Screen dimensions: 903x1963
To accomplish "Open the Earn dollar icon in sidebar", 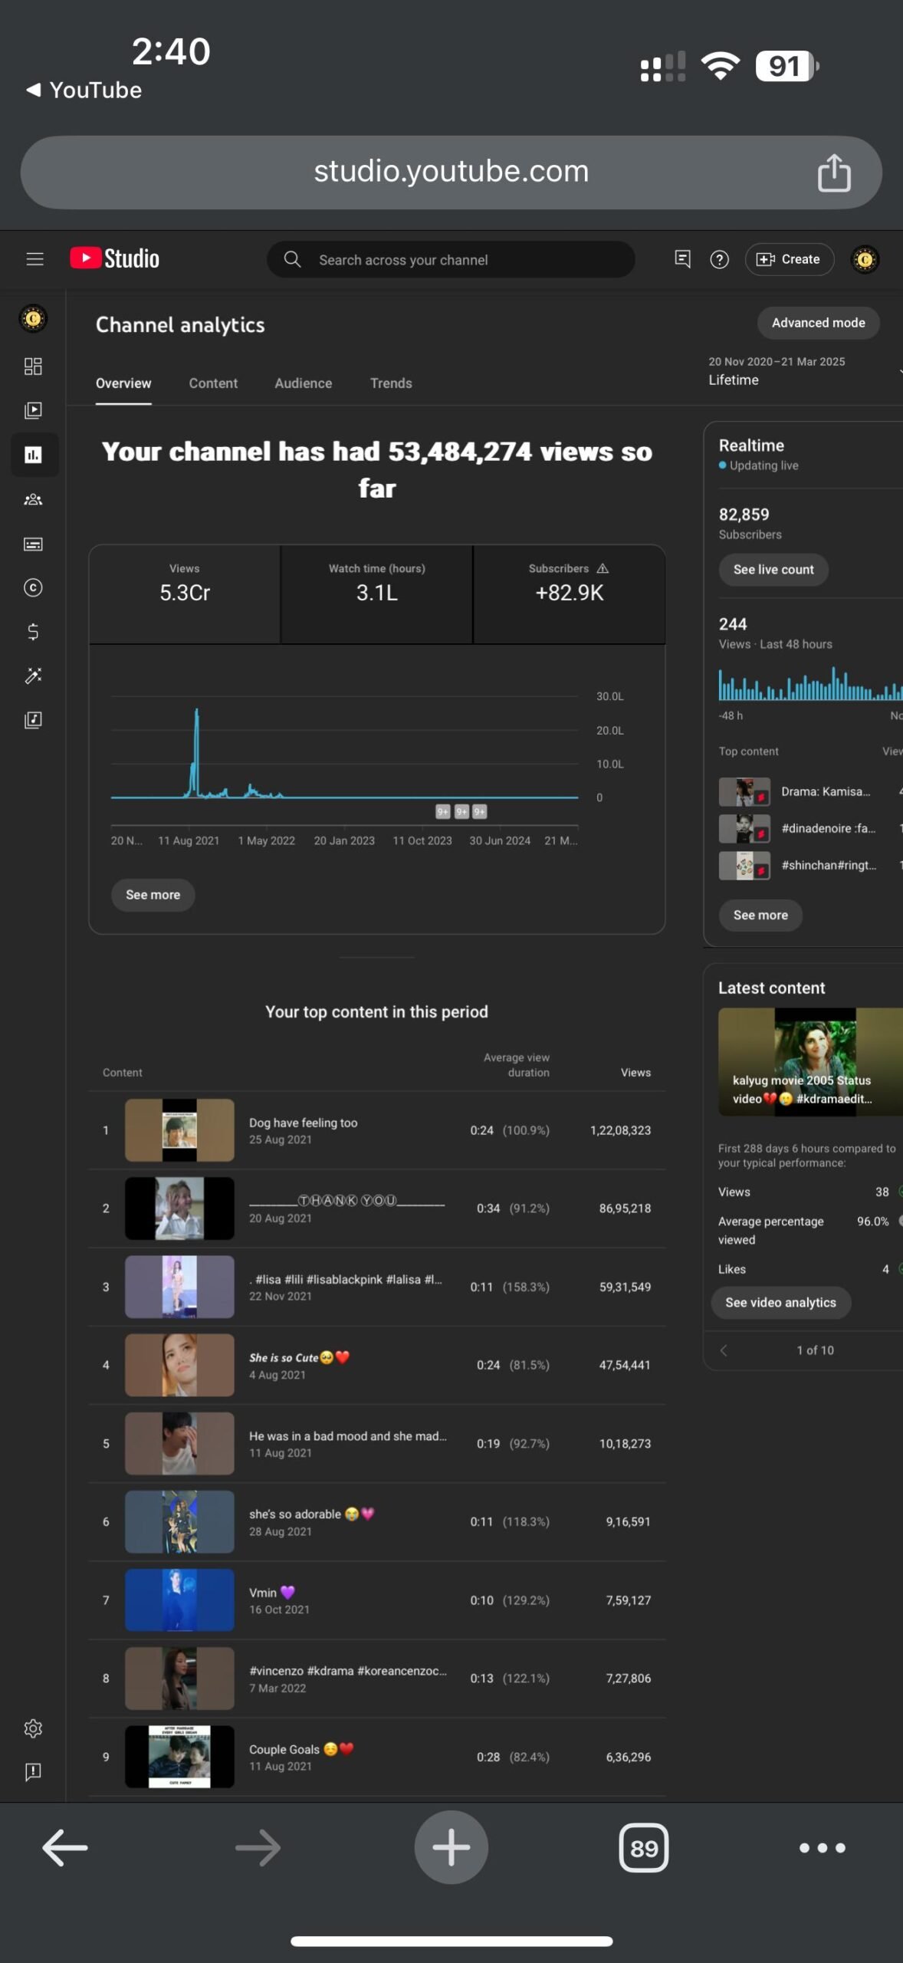I will [33, 632].
